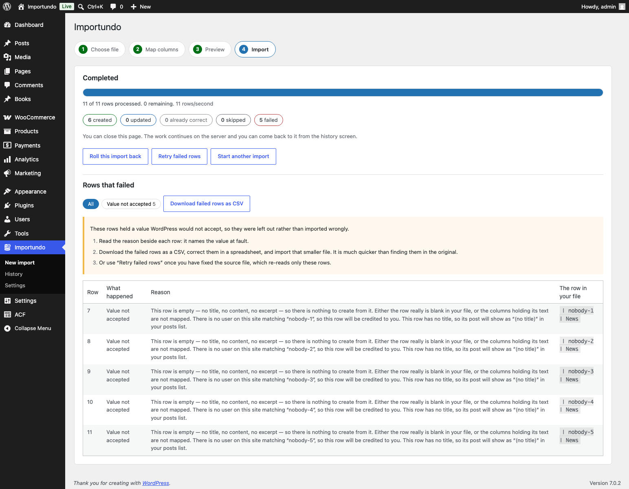Open the site home icon in admin bar

21,7
